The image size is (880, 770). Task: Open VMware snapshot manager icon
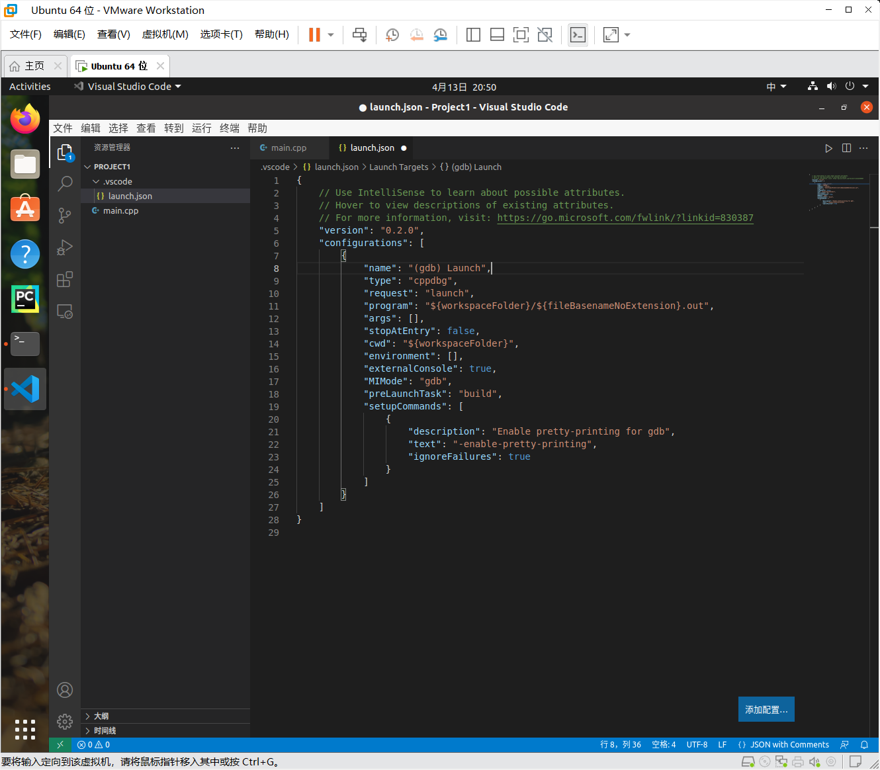point(440,35)
